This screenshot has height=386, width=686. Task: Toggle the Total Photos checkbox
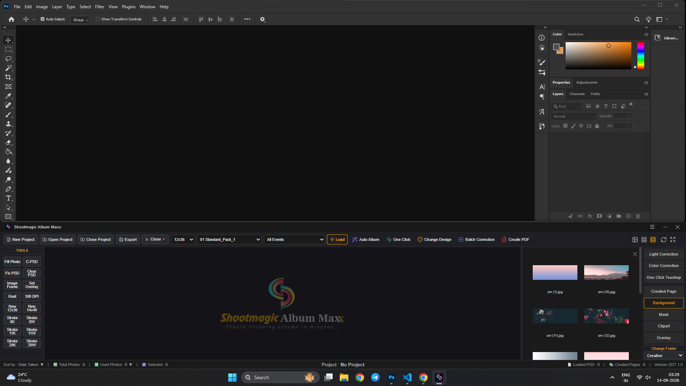click(55, 365)
